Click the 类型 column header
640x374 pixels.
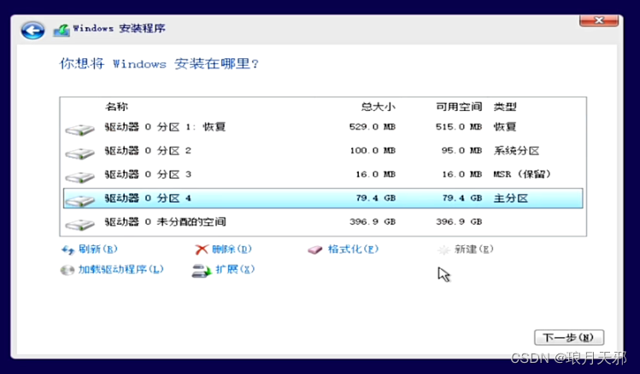[x=505, y=107]
